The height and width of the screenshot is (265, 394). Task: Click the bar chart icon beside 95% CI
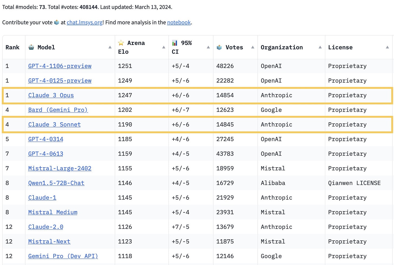coord(175,43)
